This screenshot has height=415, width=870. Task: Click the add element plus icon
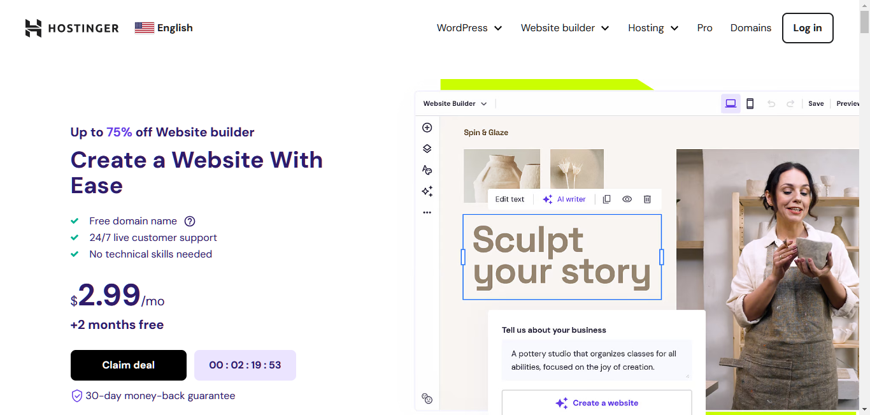[x=427, y=127]
